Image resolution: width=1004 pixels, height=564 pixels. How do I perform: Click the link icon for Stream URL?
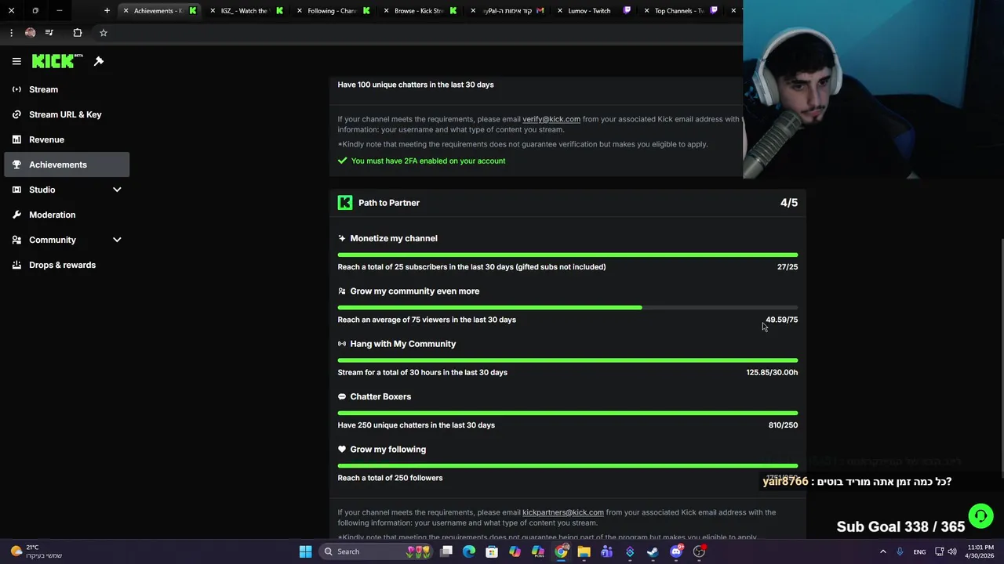pyautogui.click(x=16, y=114)
